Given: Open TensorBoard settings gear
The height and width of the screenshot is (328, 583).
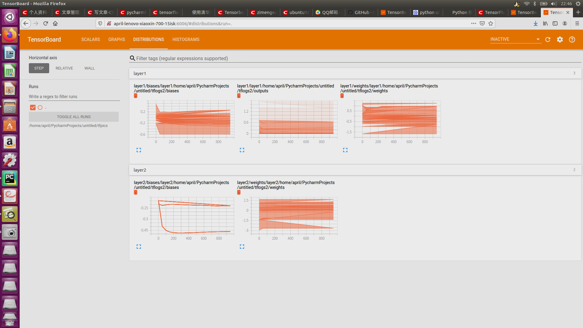Looking at the screenshot, I should pos(560,39).
